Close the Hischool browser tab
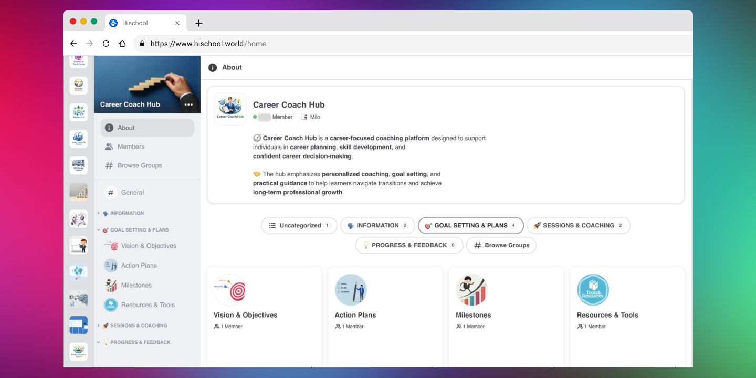 (177, 23)
